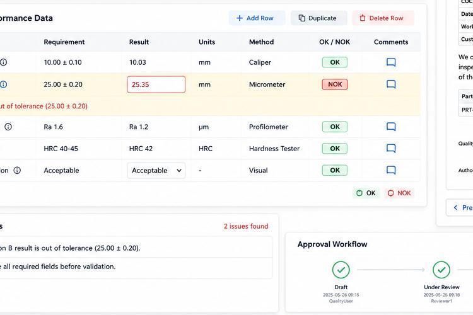Click the Comments column header

391,42
